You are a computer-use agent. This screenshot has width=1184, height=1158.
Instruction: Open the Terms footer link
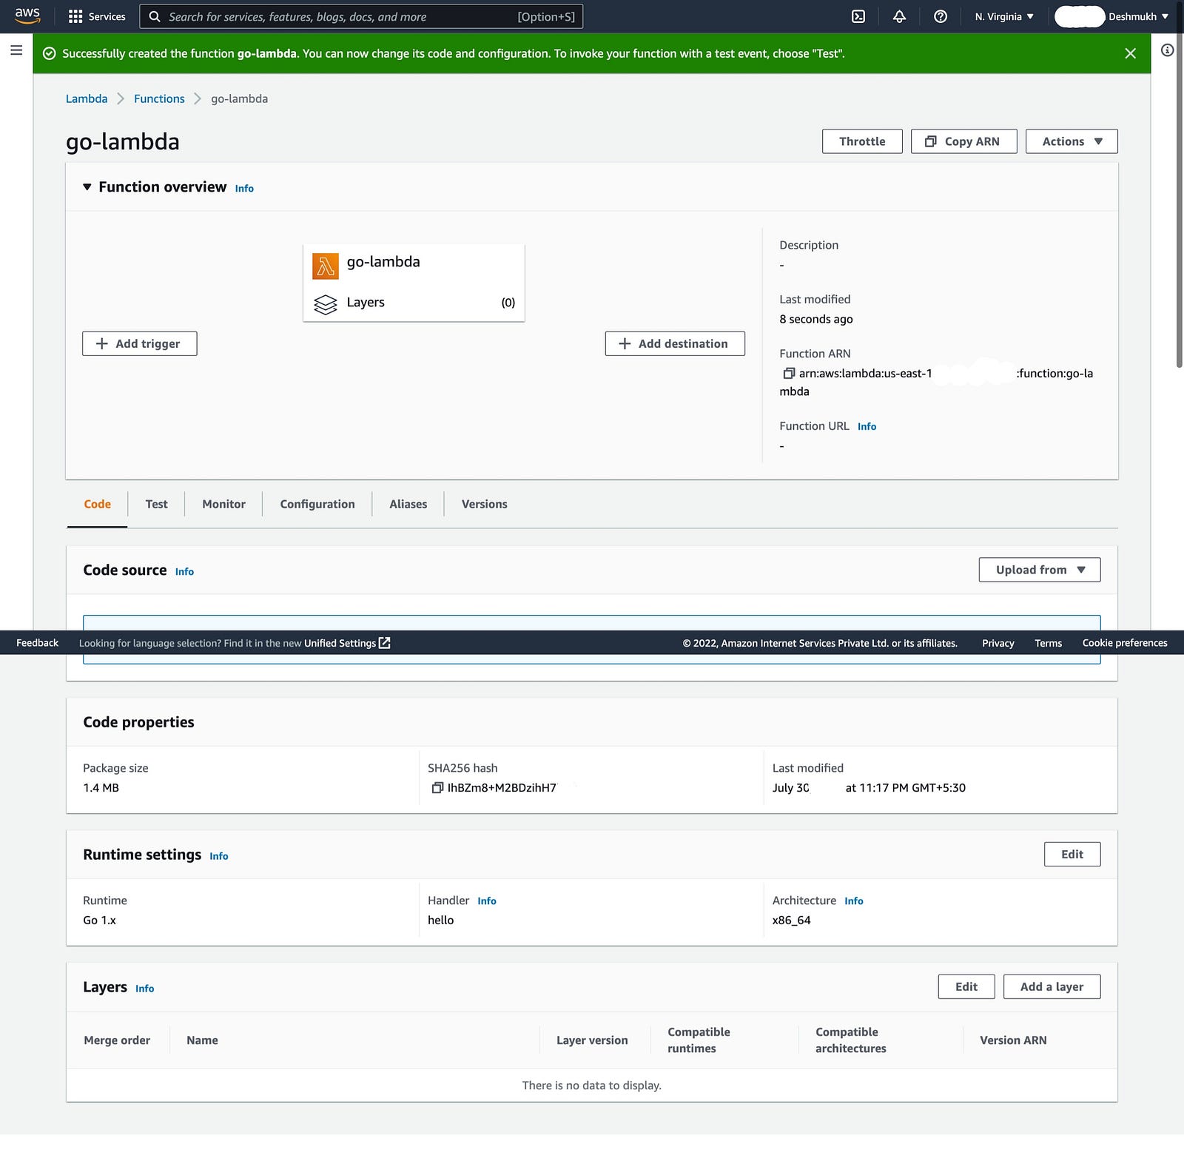pyautogui.click(x=1048, y=643)
